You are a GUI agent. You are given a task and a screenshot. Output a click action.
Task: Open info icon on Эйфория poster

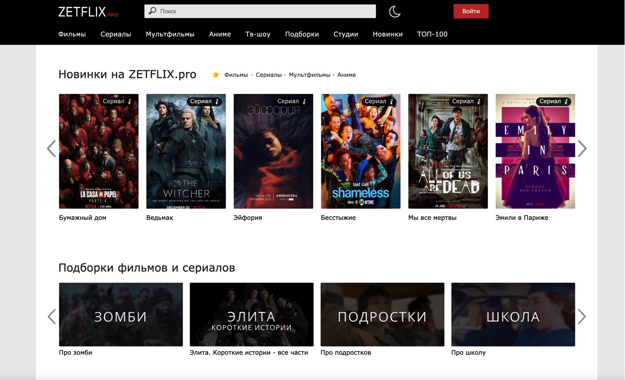tap(304, 101)
